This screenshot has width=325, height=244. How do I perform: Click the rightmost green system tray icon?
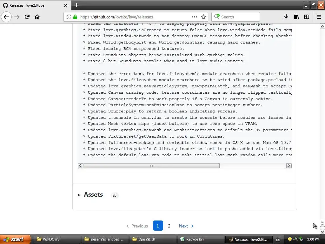pyautogui.click(x=301, y=239)
